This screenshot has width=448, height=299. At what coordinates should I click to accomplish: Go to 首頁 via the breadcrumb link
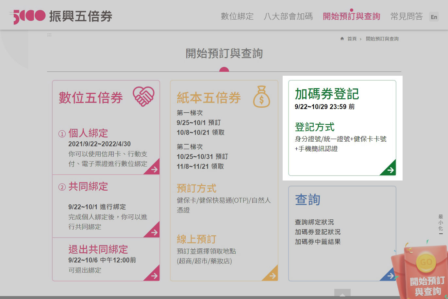(352, 39)
